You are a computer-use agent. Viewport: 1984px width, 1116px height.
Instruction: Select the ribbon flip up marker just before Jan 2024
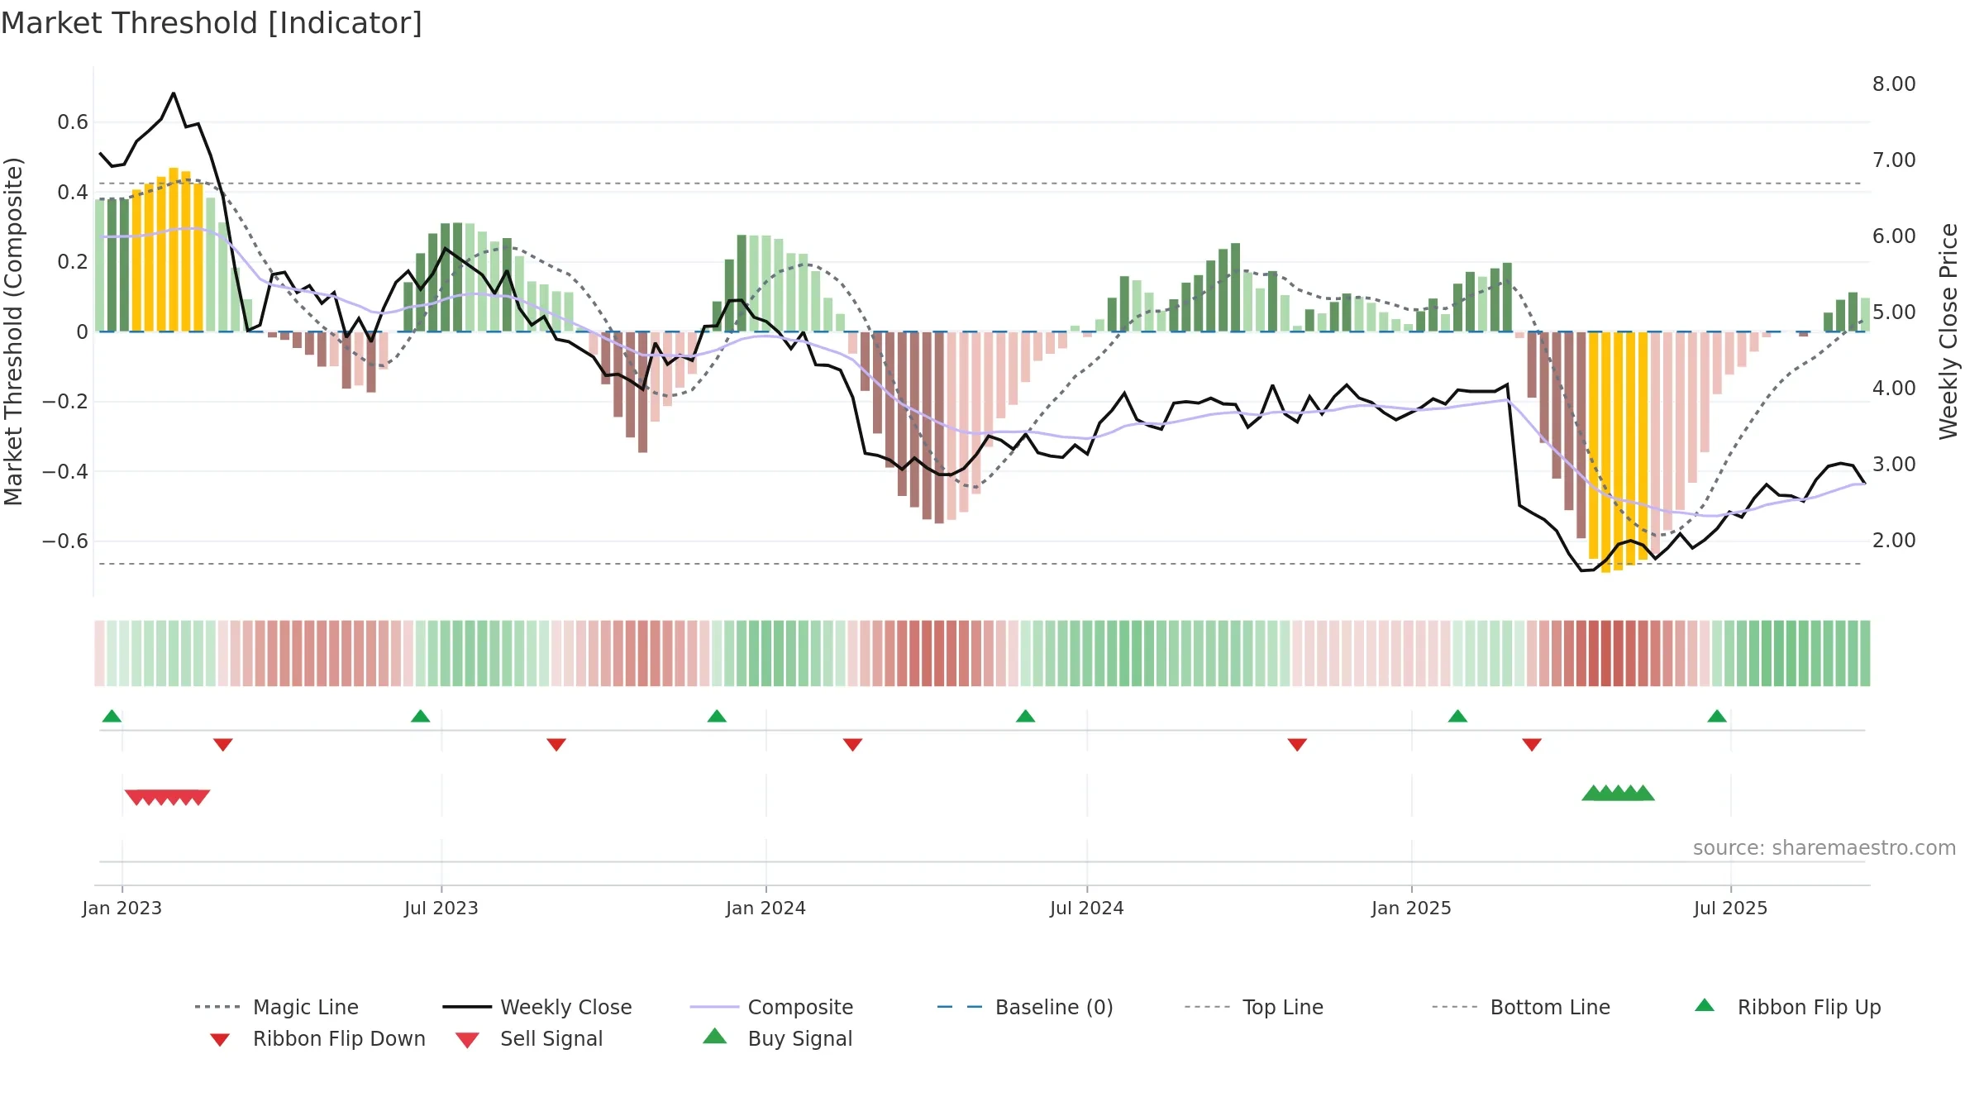point(717,716)
